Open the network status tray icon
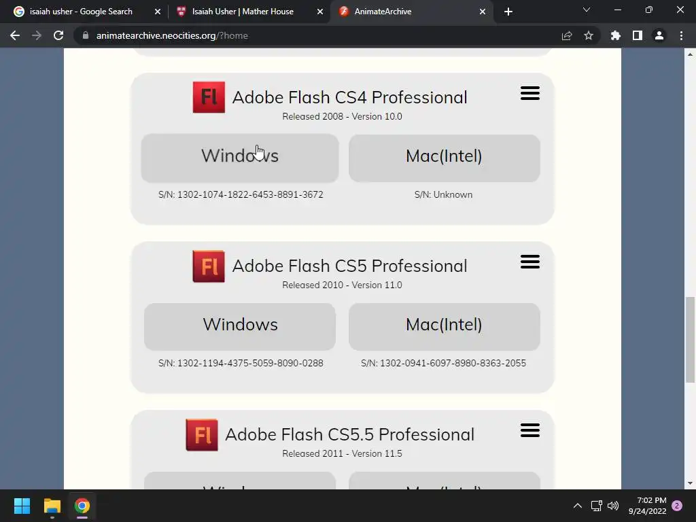This screenshot has height=522, width=696. [x=596, y=506]
